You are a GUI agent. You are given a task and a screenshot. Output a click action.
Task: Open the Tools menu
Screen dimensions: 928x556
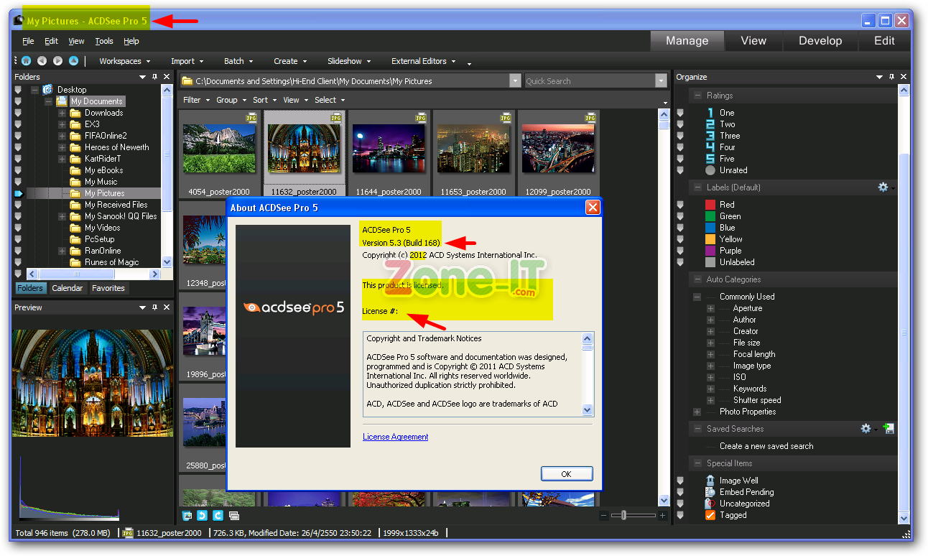[104, 42]
